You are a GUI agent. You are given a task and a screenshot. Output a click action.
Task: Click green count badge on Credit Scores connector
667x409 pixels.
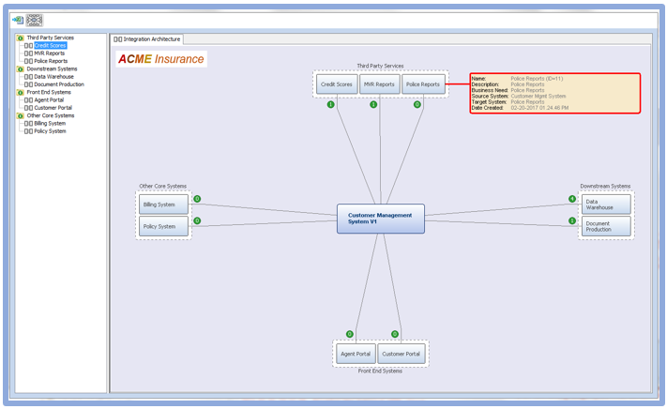coord(330,104)
